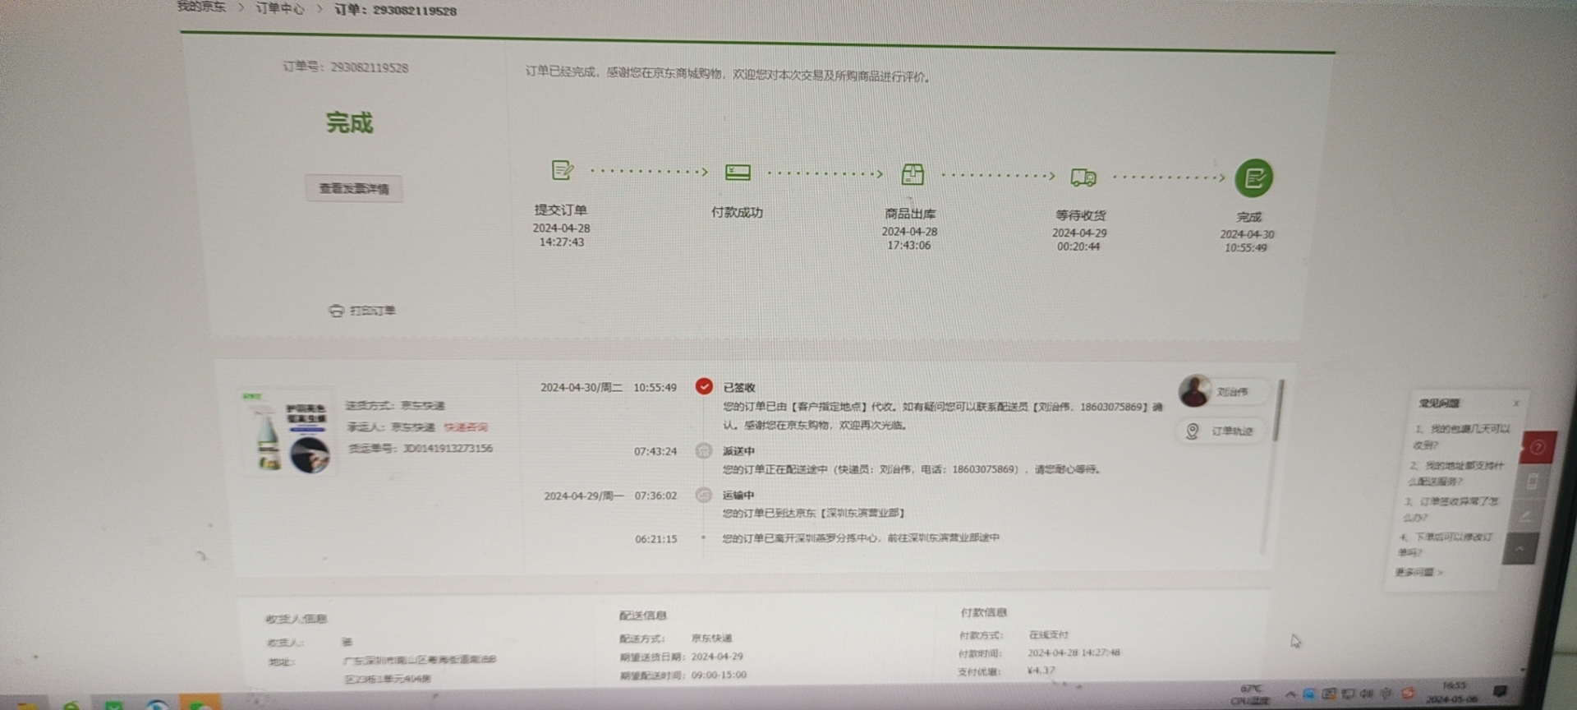Screen dimensions: 1577x710
Task: Open courier 刘治伟 profile avatar
Action: [x=1195, y=391]
